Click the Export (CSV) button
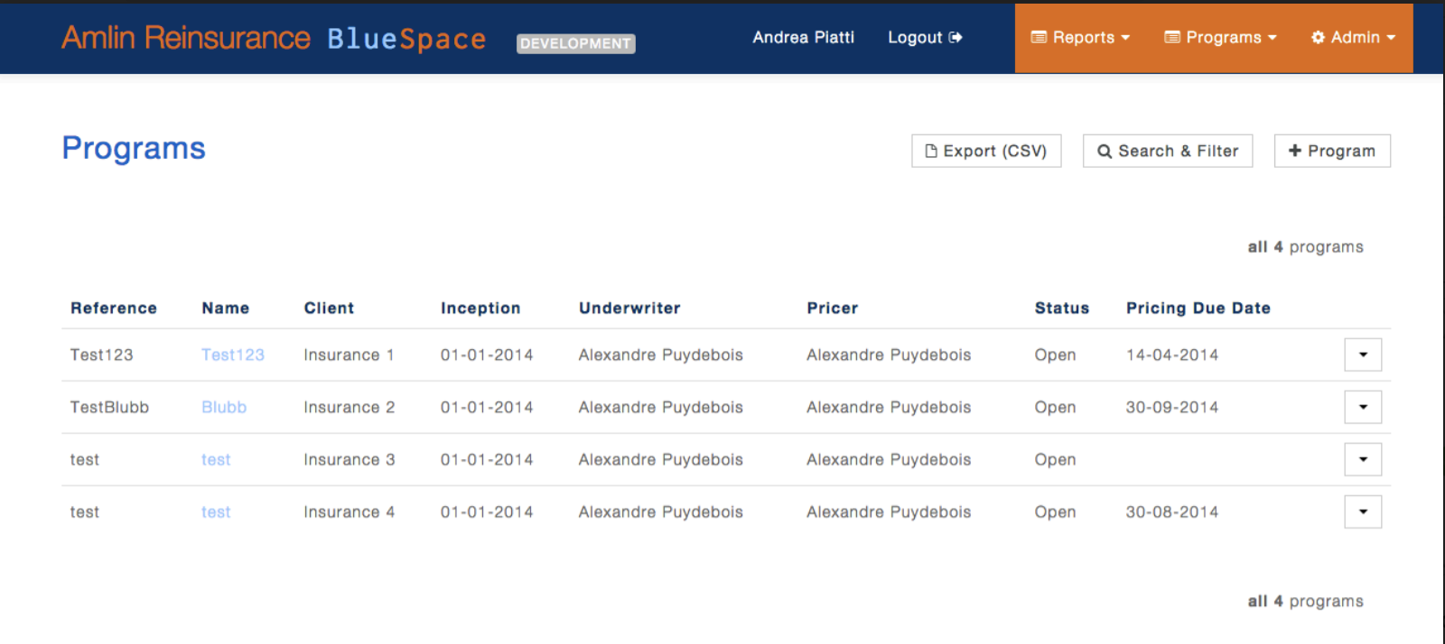The width and height of the screenshot is (1445, 644). [x=986, y=151]
